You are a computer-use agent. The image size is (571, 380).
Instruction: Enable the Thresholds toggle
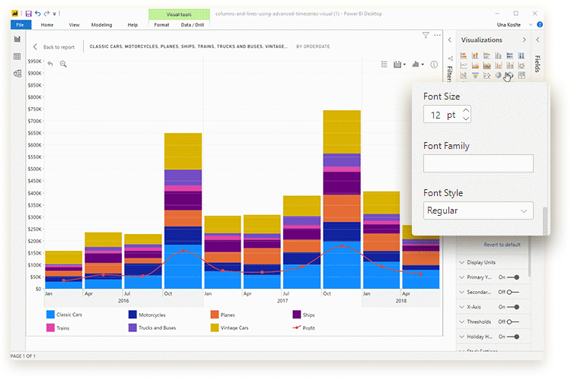click(512, 321)
